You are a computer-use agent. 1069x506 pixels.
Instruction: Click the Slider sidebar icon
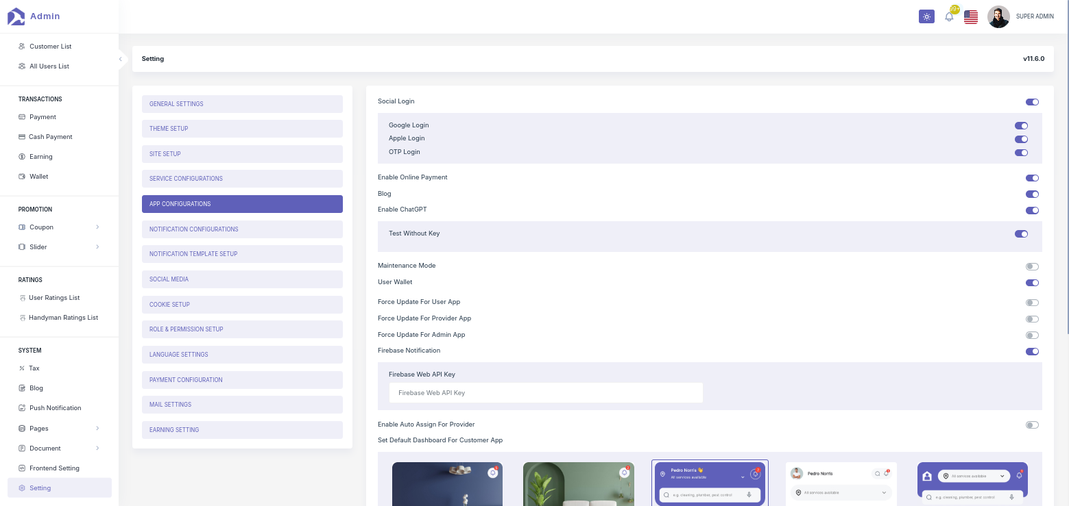22,247
